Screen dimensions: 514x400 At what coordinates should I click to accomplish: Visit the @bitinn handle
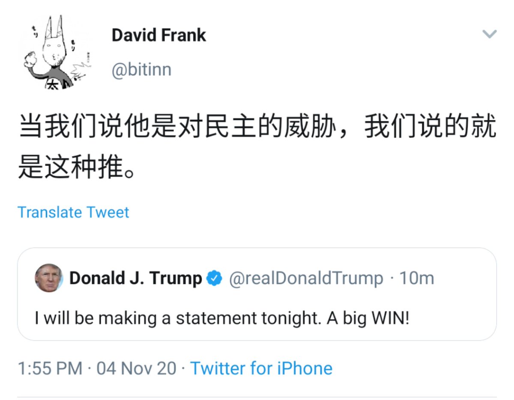coord(141,69)
